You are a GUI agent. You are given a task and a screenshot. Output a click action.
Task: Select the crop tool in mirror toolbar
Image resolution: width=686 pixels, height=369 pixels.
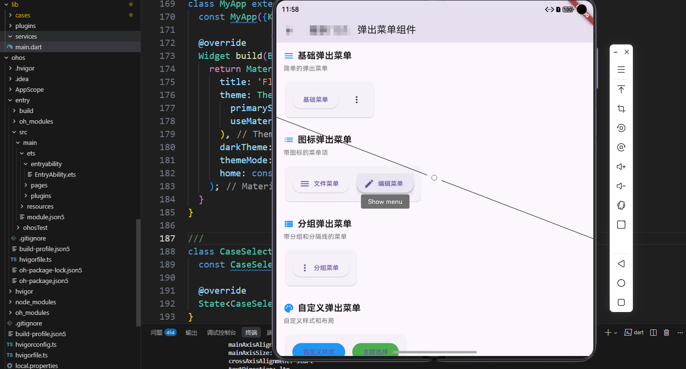coord(621,109)
